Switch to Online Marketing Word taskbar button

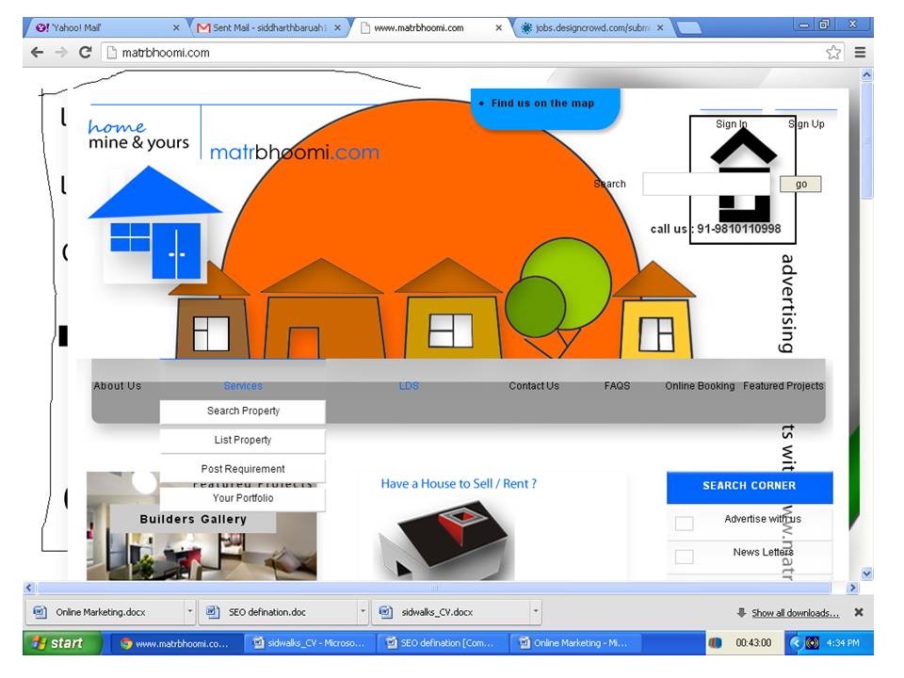tap(574, 643)
